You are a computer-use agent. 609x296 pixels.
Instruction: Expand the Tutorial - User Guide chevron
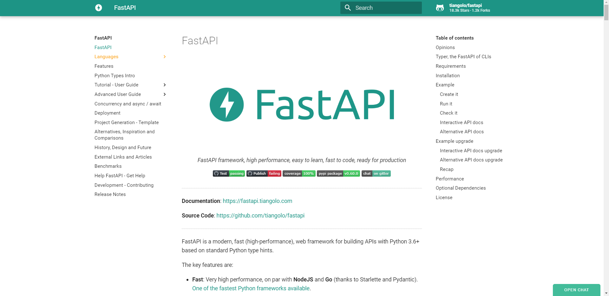pos(165,85)
